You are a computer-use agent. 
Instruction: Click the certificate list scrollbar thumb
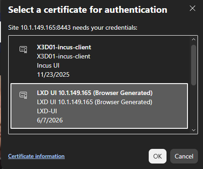(x=193, y=65)
